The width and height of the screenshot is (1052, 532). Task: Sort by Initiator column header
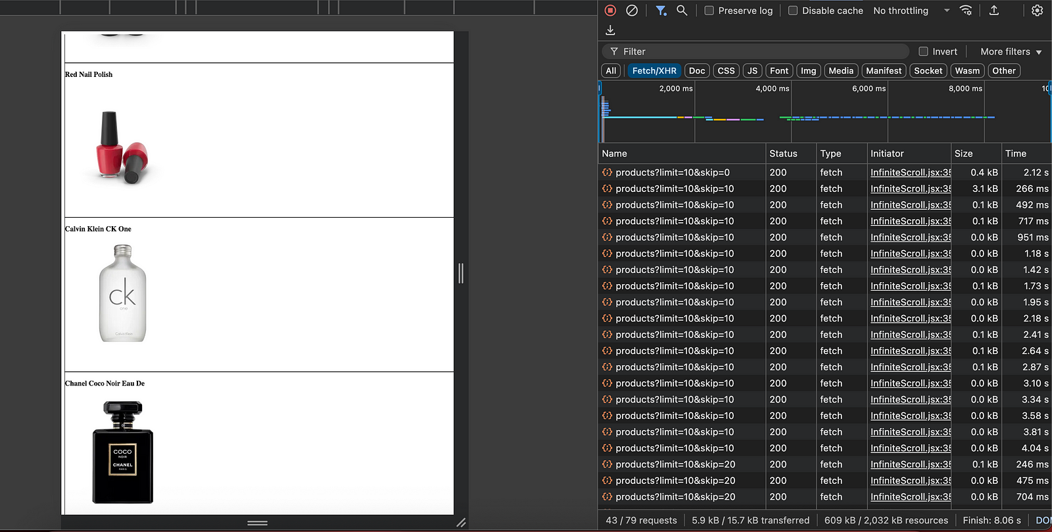pyautogui.click(x=909, y=153)
